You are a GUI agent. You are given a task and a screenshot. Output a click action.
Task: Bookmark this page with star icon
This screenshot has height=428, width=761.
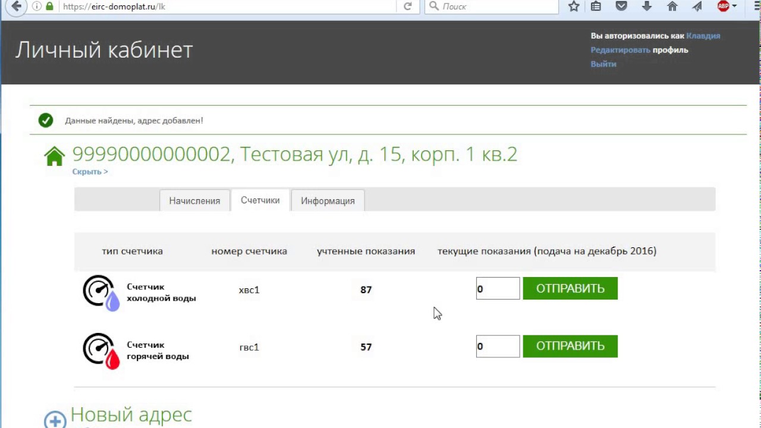[x=573, y=6]
